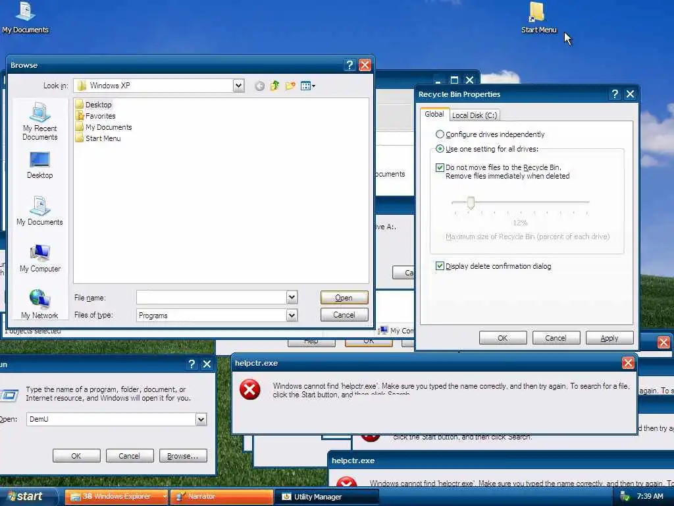This screenshot has height=506, width=674.
Task: Go back using Browse dialog back arrow
Action: (259, 86)
